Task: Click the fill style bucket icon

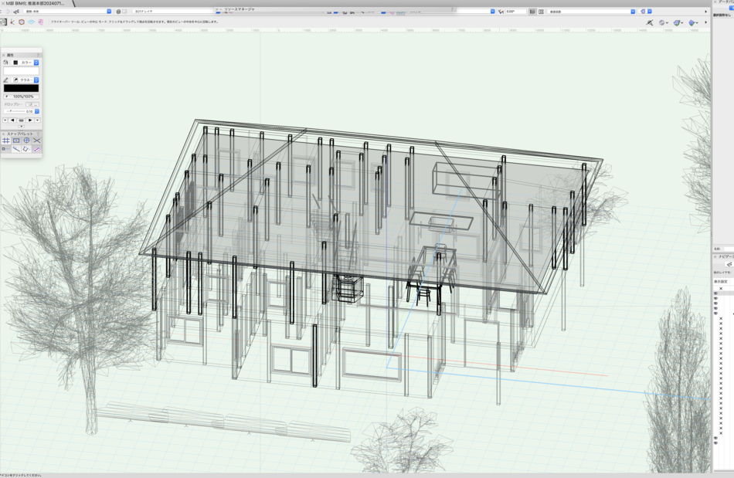Action: [x=6, y=63]
